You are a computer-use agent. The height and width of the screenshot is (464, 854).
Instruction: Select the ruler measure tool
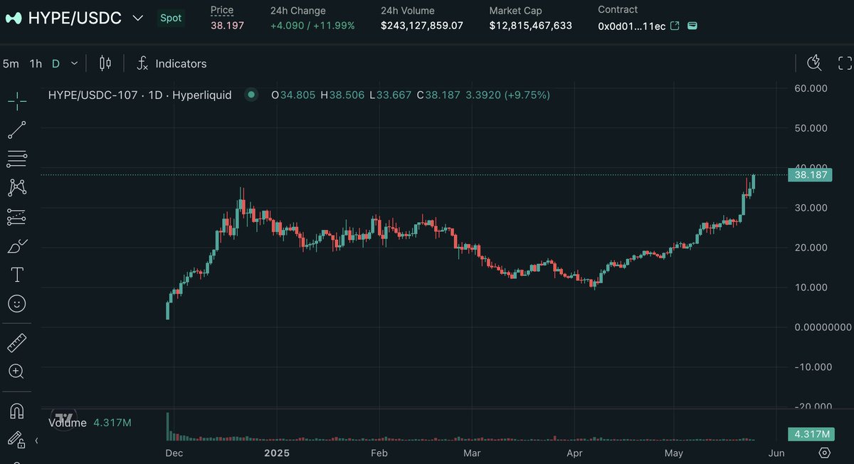tap(16, 342)
